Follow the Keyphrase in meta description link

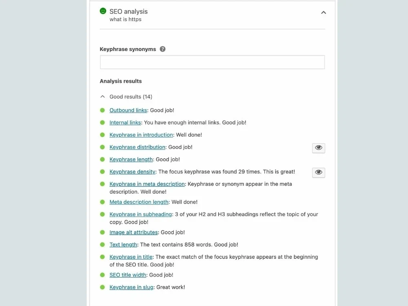tap(147, 184)
